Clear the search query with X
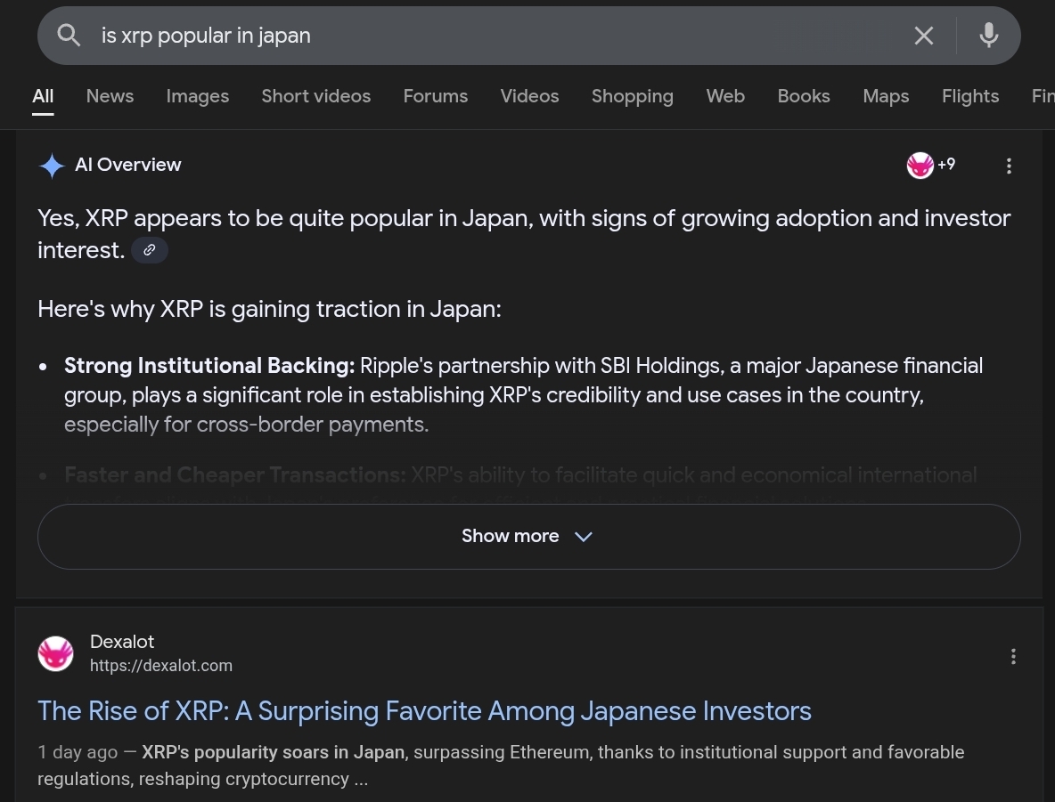 924,36
